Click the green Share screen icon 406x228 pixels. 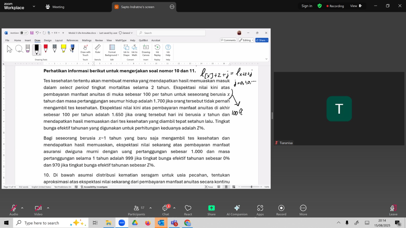(211, 208)
